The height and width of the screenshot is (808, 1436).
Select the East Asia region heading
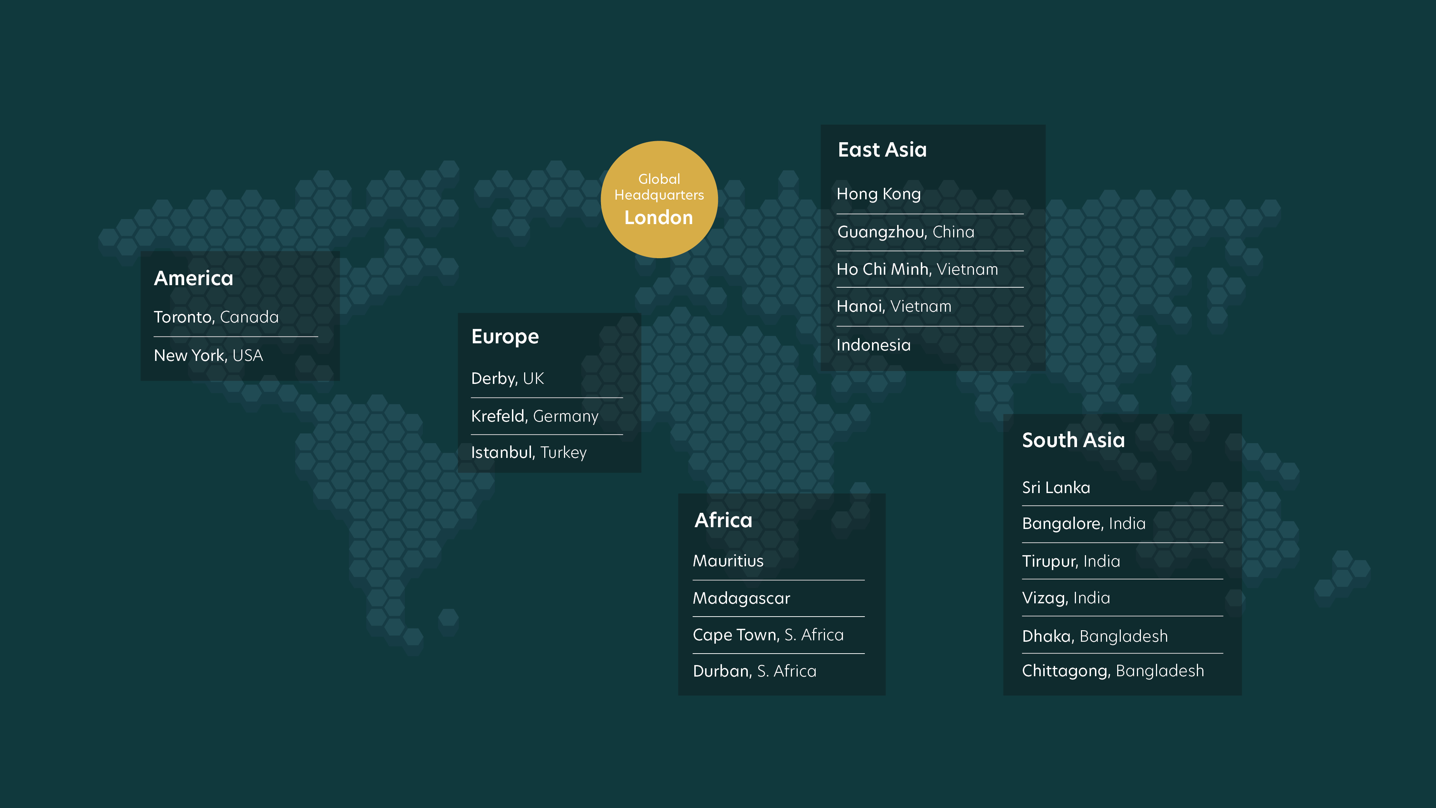click(x=882, y=150)
